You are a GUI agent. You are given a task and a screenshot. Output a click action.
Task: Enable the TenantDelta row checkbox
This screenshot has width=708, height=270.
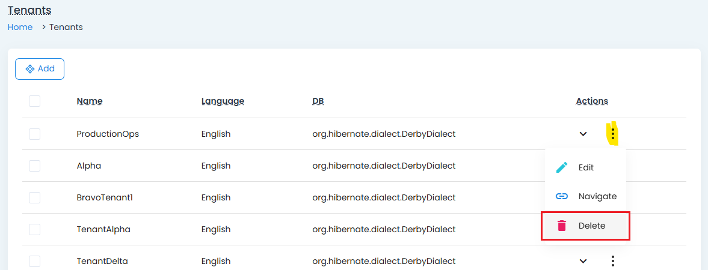34,261
